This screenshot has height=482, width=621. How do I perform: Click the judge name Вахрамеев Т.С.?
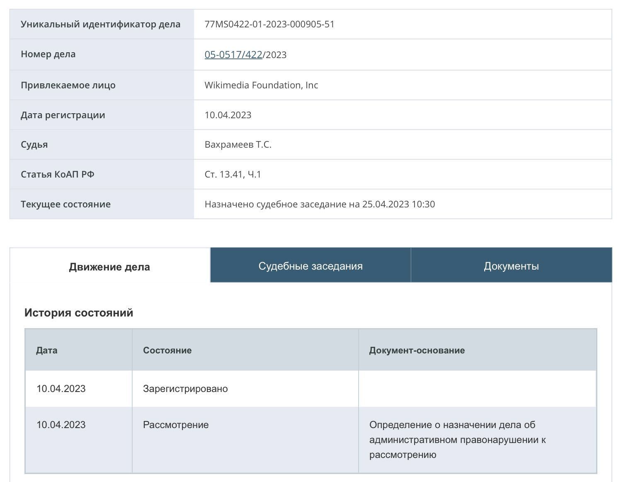[238, 144]
